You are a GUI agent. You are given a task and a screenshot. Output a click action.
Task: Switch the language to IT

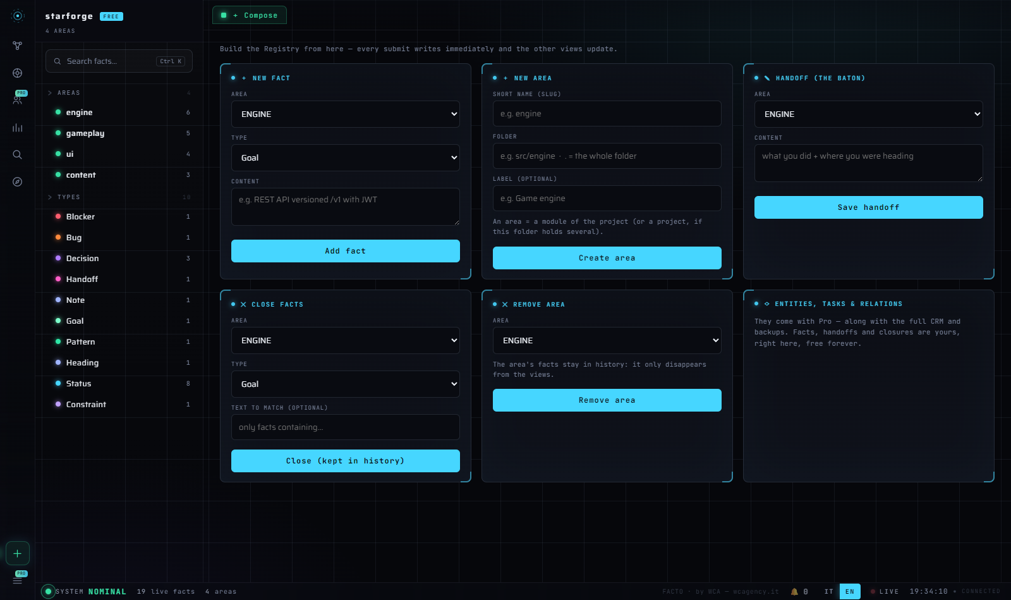829,592
